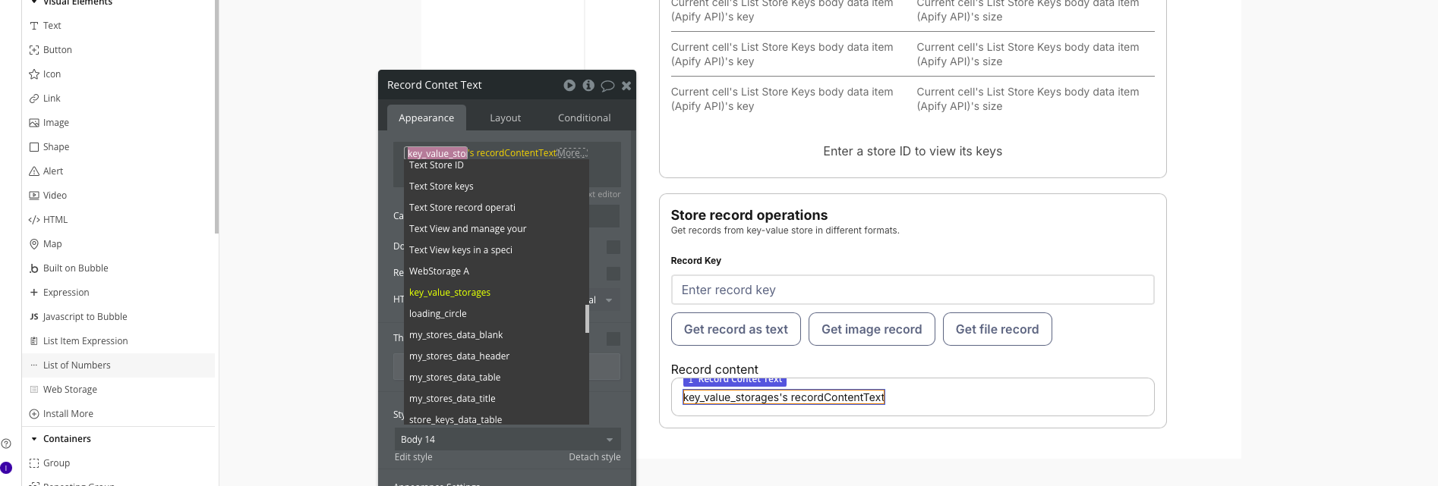Choose the HTML element icon
1438x486 pixels.
pyautogui.click(x=34, y=220)
